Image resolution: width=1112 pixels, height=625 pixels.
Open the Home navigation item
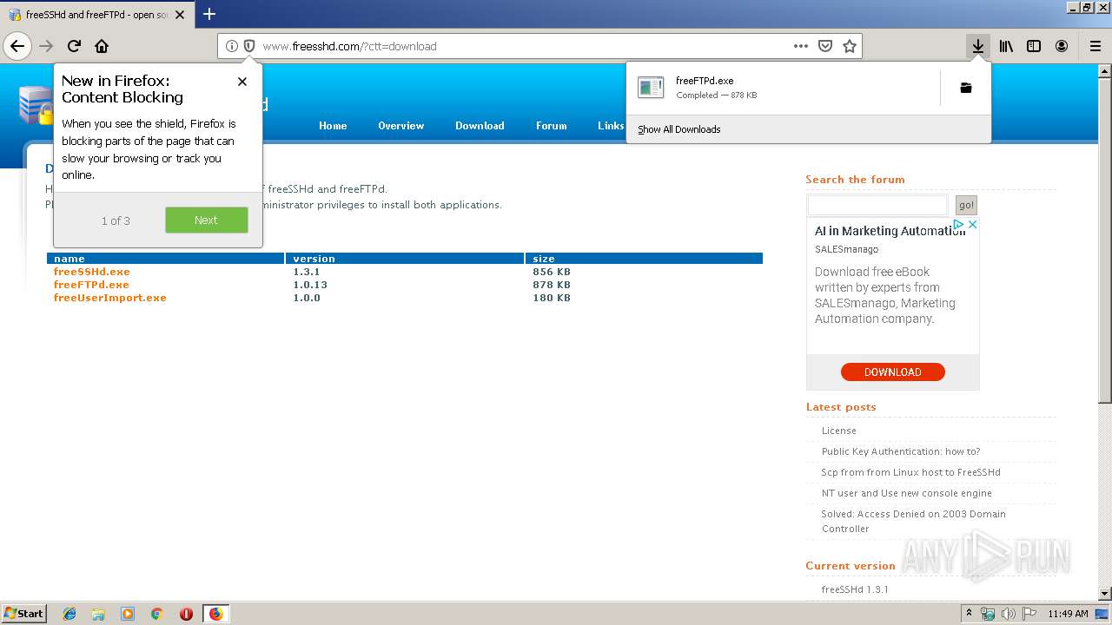(x=333, y=126)
